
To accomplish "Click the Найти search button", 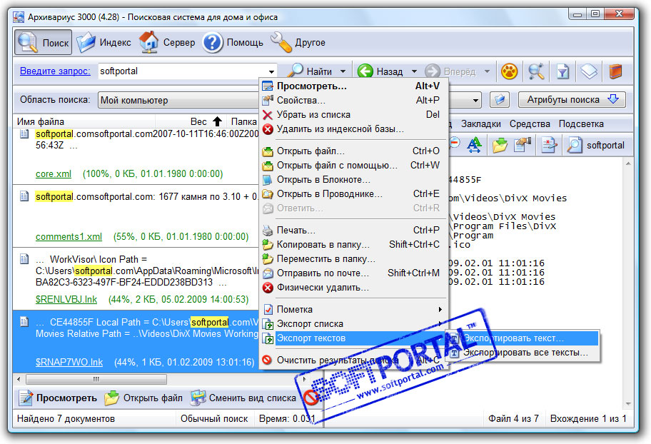I will [311, 71].
